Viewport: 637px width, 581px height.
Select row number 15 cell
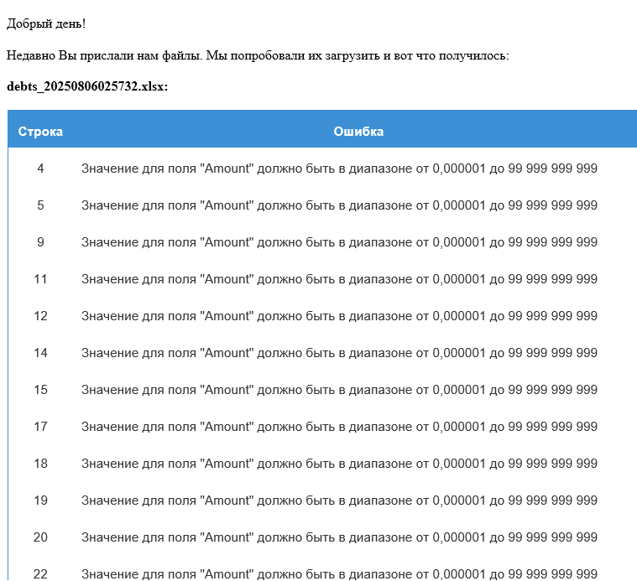click(40, 390)
